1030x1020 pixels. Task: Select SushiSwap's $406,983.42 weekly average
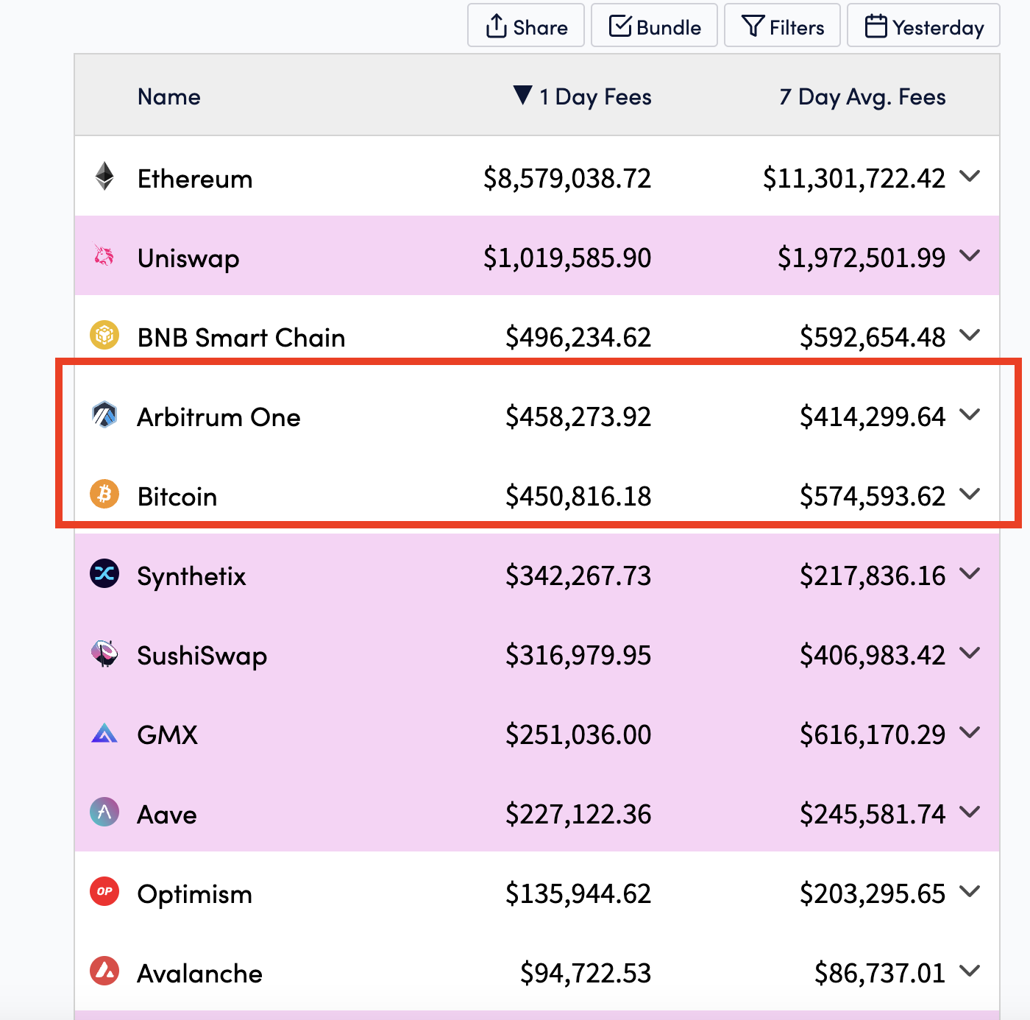tap(873, 656)
